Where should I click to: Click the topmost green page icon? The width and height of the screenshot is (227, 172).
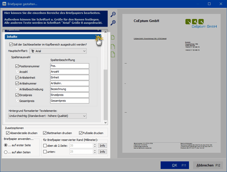[x=113, y=37]
